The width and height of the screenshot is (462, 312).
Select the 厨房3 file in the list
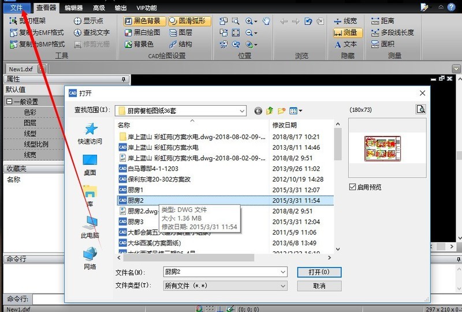pos(136,222)
